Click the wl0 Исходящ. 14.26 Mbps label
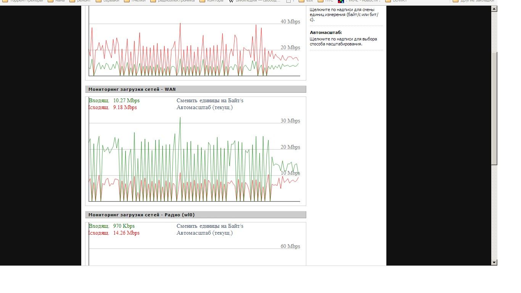Screen dimensions: 521x293 pyautogui.click(x=114, y=233)
